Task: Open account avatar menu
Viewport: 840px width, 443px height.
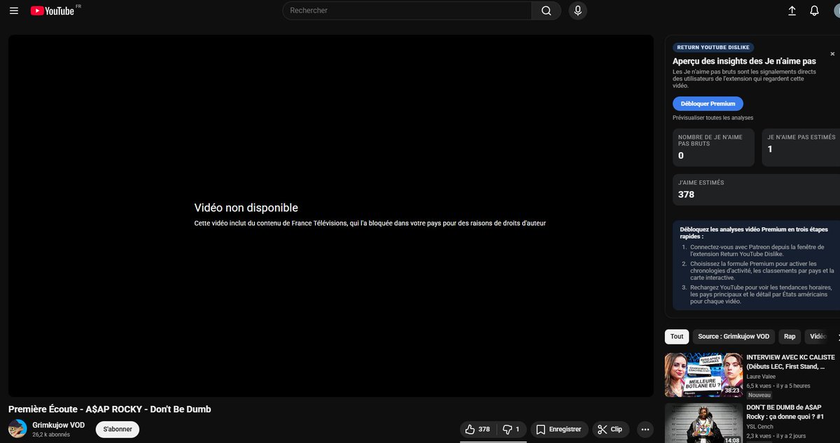Action: (x=836, y=10)
